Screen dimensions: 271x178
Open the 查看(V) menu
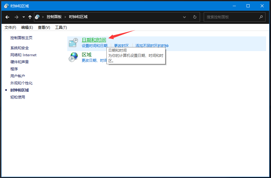coord(43,27)
